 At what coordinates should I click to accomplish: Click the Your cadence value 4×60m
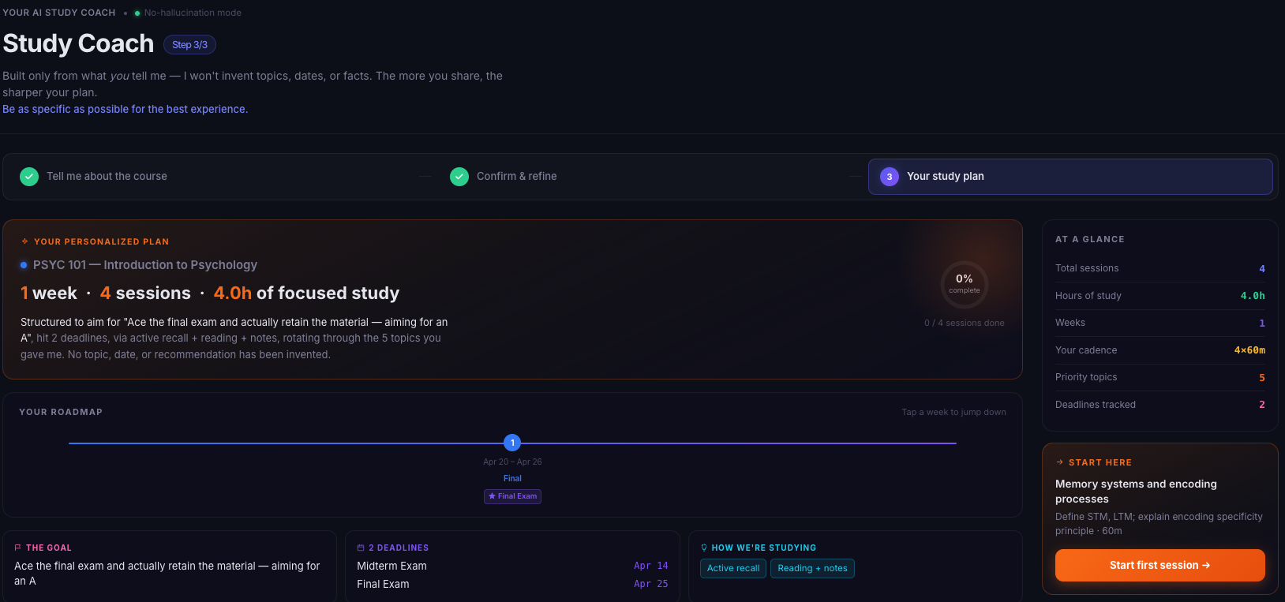point(1249,350)
